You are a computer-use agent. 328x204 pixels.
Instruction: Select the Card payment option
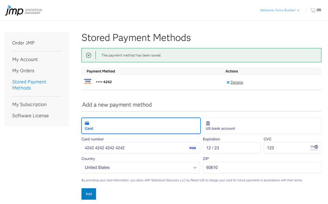141,126
